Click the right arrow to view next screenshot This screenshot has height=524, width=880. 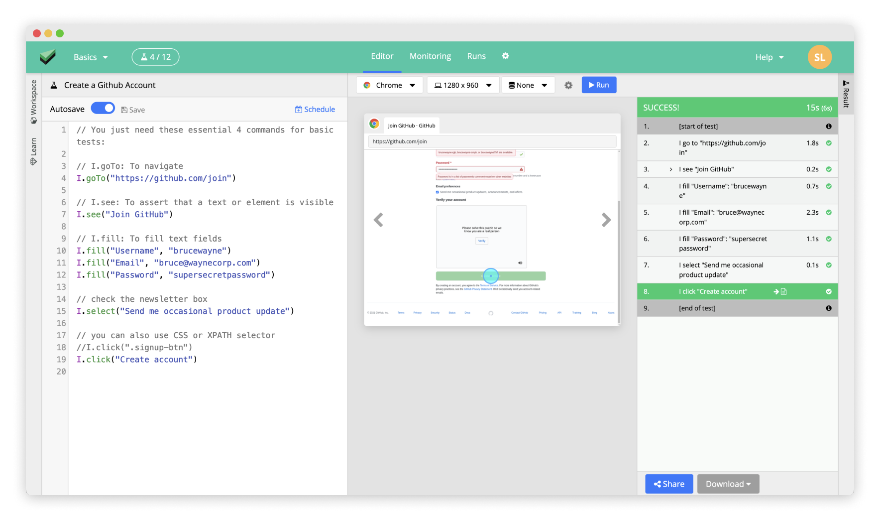tap(606, 220)
